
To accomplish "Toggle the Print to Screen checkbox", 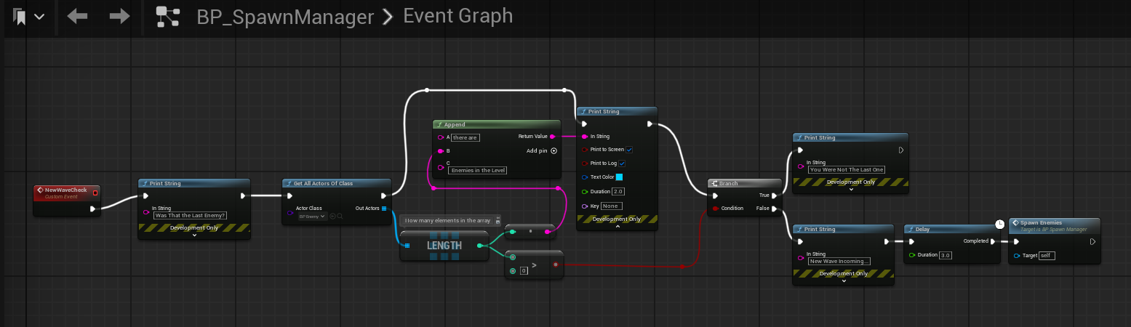I will (629, 150).
